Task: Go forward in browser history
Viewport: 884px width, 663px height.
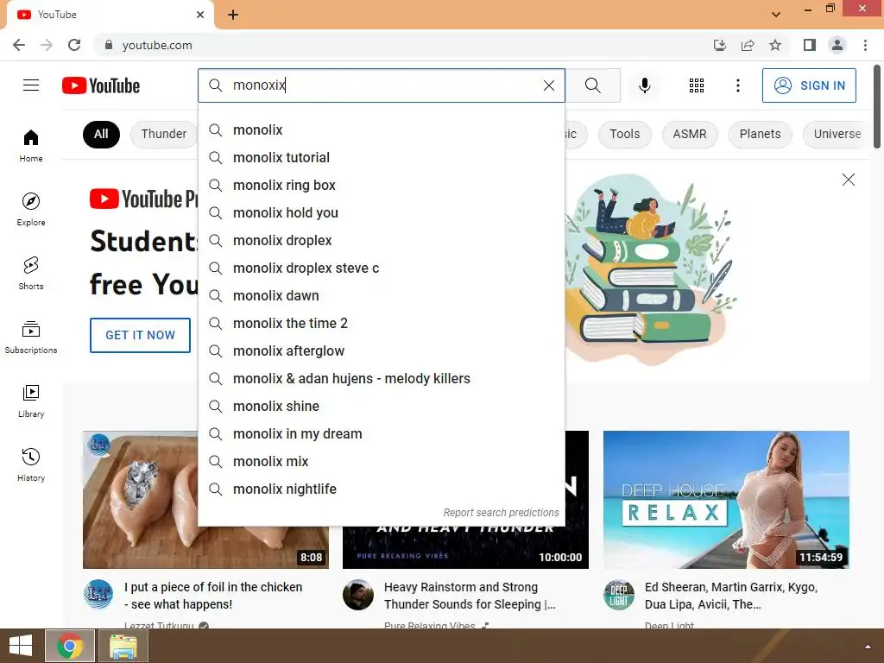Action: [47, 45]
